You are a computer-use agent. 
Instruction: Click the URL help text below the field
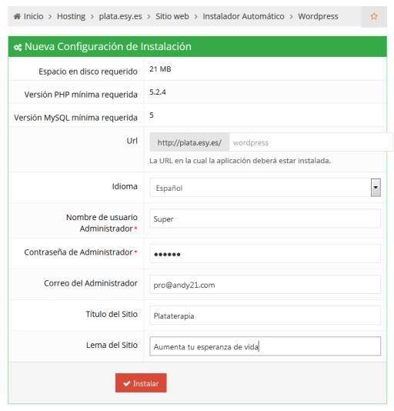[x=240, y=160]
